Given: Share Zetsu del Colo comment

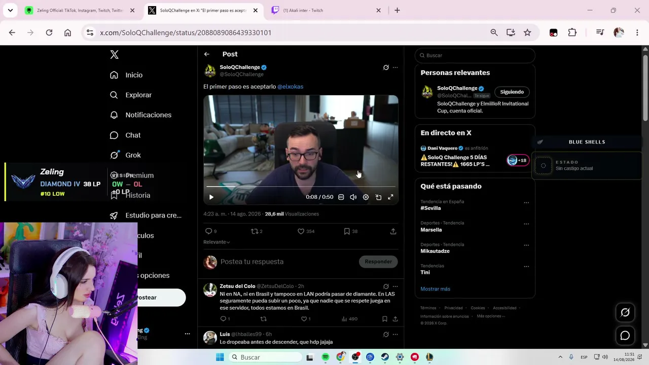Looking at the screenshot, I should point(395,319).
